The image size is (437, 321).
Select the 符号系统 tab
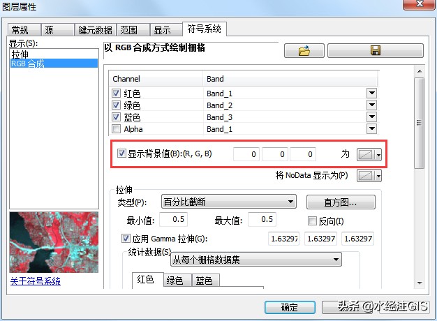[x=205, y=29]
